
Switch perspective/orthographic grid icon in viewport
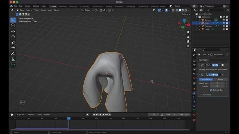coord(188,46)
